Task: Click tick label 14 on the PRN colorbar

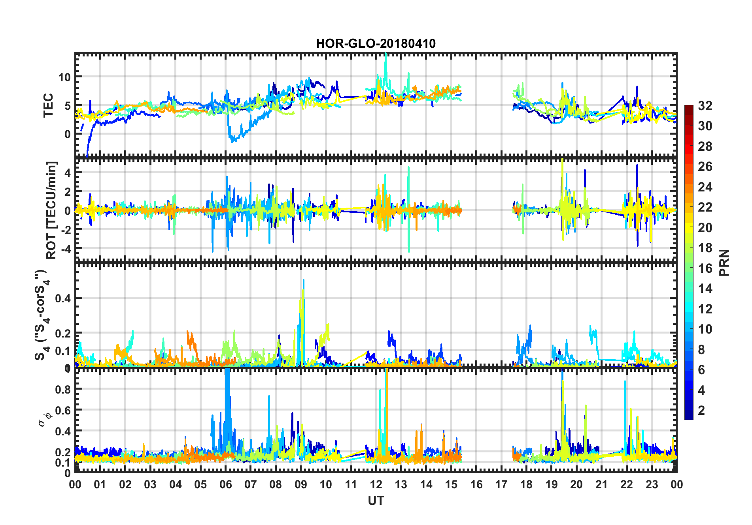Action: (705, 289)
